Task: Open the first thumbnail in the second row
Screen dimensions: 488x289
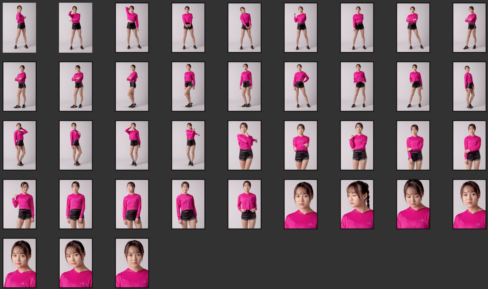Action: [20, 87]
